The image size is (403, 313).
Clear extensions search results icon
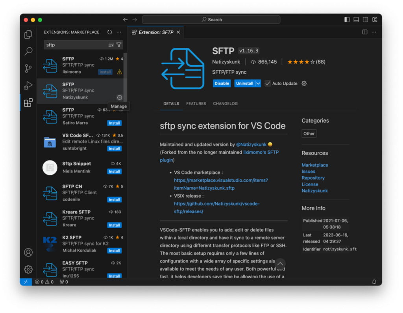click(111, 45)
